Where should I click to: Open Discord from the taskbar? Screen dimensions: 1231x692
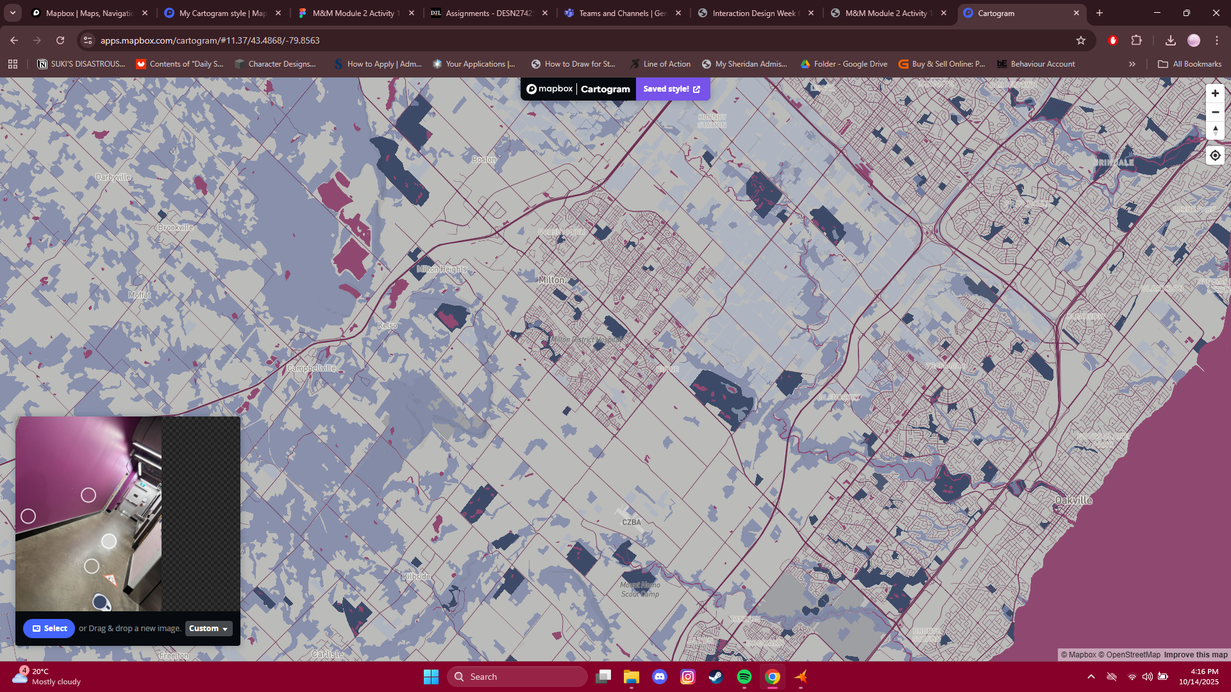click(x=660, y=676)
